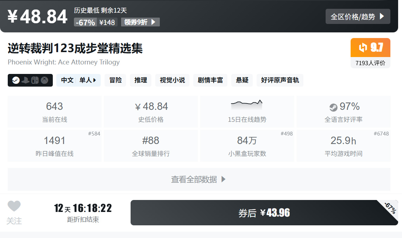Click the 643 当前在线 stat card
Image resolution: width=402 pixels, height=238 pixels.
click(55, 112)
